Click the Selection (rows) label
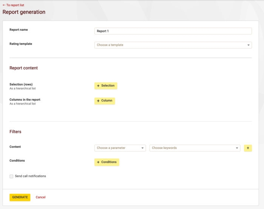This screenshot has width=264, height=209. coord(21,84)
